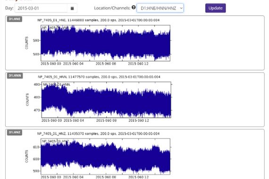The height and width of the screenshot is (179, 269).
Task: Open the calendar date picker icon
Action: 72,8
